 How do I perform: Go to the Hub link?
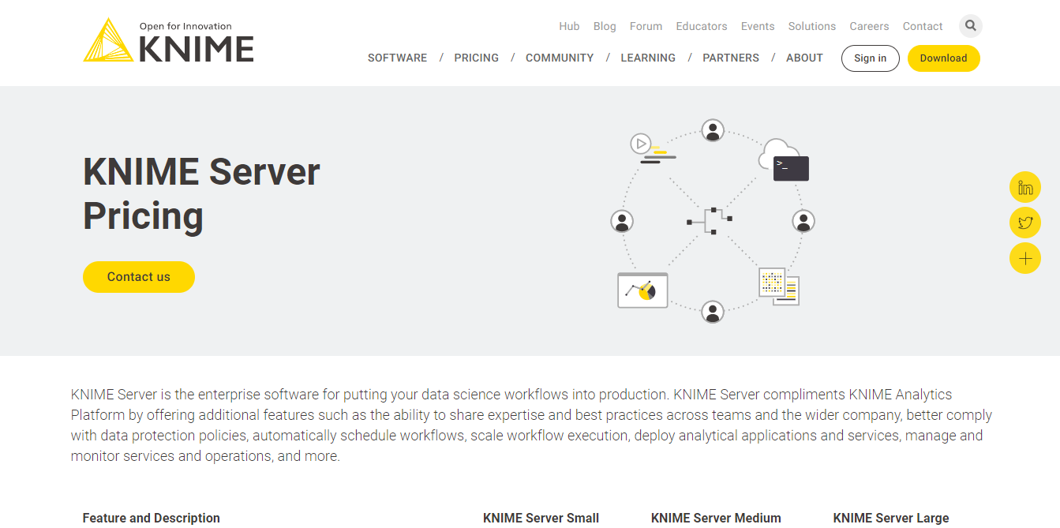[x=569, y=26]
